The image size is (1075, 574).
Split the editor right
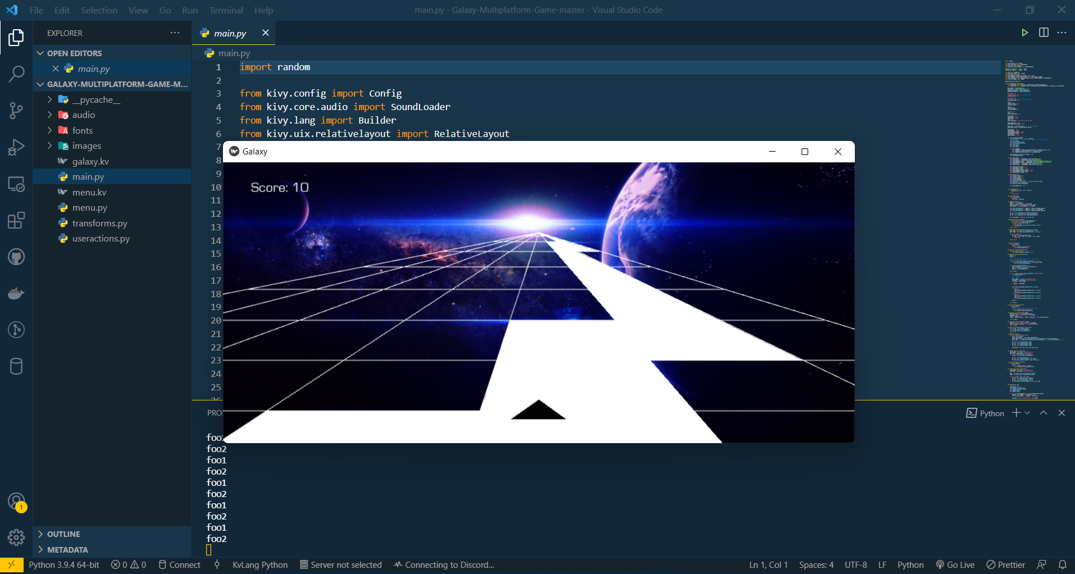[x=1044, y=33]
